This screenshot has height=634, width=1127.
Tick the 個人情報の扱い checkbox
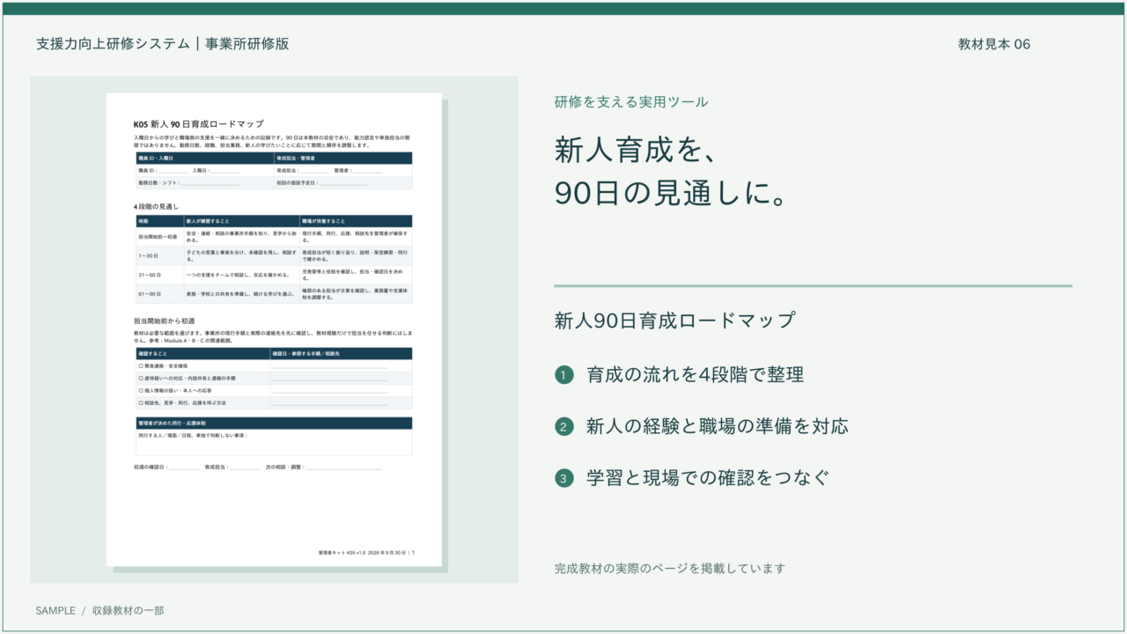pyautogui.click(x=141, y=390)
